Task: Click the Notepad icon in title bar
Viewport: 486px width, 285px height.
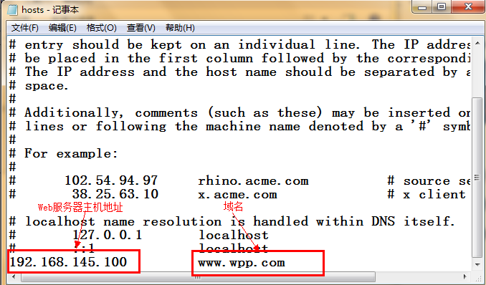Action: (12, 9)
